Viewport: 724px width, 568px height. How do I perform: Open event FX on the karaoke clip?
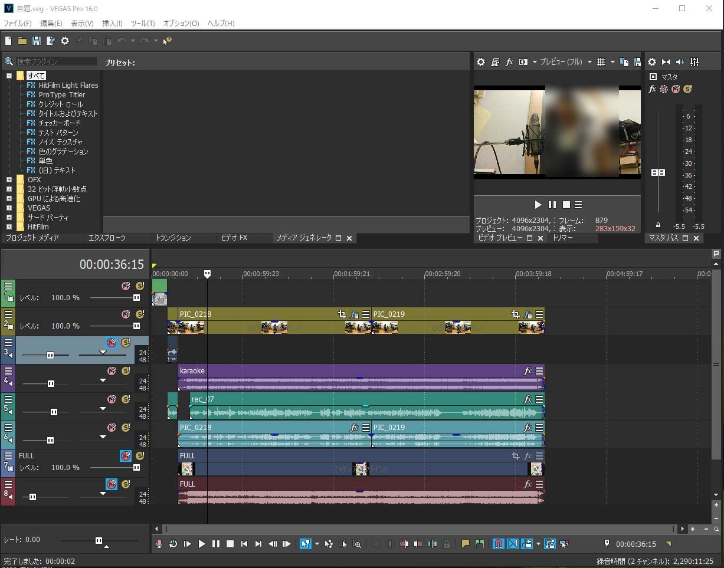coord(528,371)
